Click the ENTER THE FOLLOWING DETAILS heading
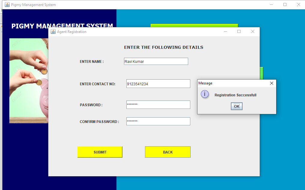This screenshot has height=190, width=305. pyautogui.click(x=164, y=47)
